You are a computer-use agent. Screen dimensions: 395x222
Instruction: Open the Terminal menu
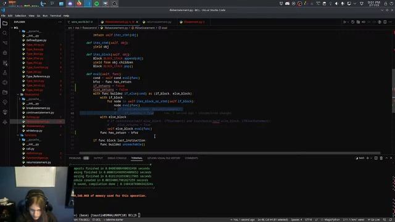56,15
